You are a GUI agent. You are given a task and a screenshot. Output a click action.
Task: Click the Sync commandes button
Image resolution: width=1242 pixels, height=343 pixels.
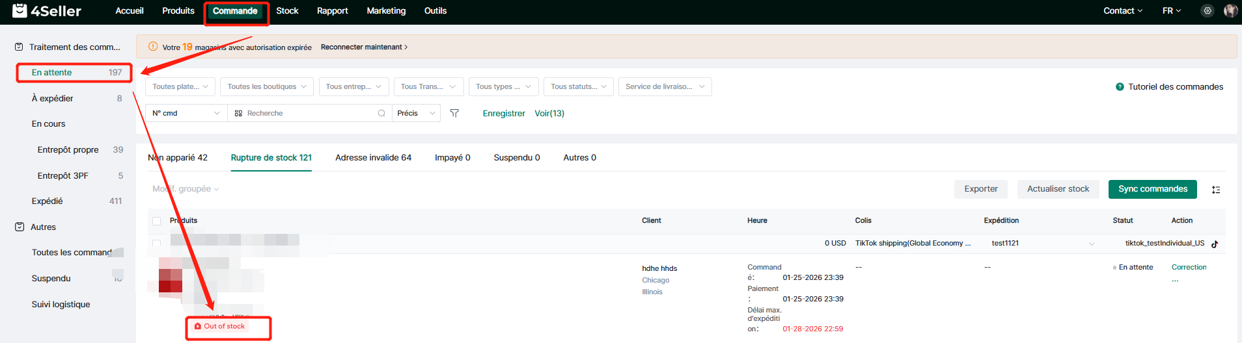[1152, 189]
